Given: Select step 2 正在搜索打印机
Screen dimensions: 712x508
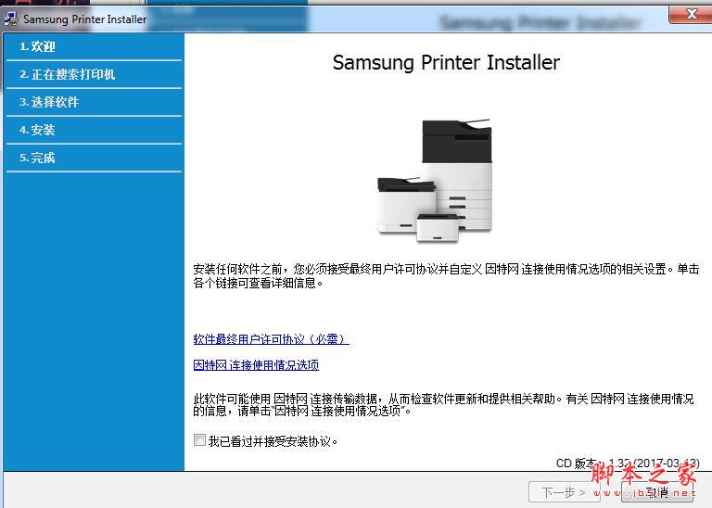Looking at the screenshot, I should point(94,74).
